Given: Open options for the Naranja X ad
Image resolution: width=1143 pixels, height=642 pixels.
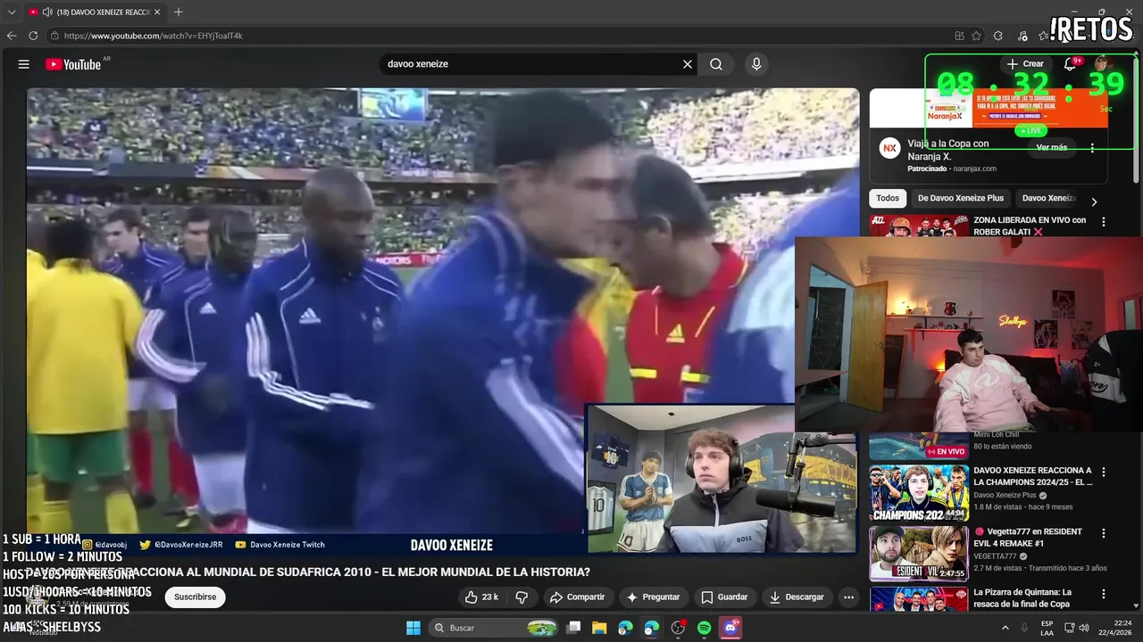Looking at the screenshot, I should point(1092,148).
